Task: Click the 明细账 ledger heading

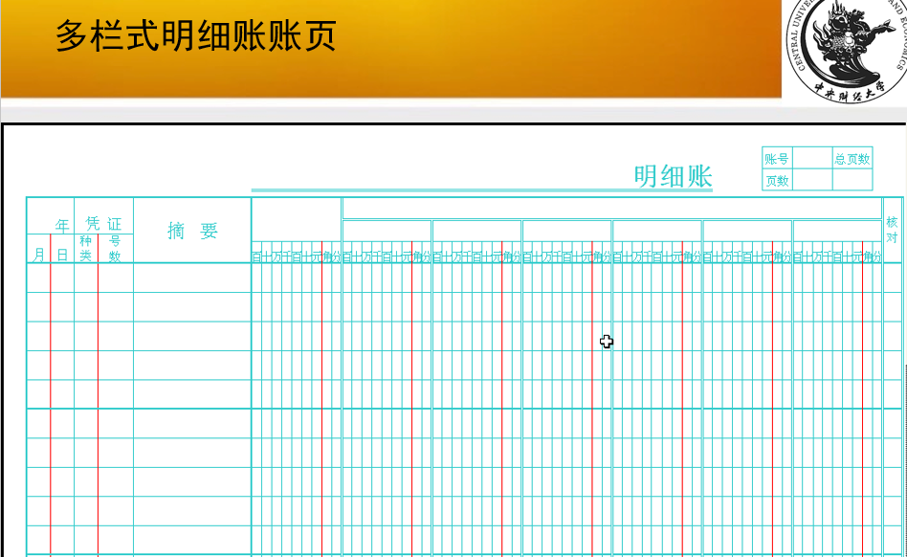Action: click(x=673, y=176)
